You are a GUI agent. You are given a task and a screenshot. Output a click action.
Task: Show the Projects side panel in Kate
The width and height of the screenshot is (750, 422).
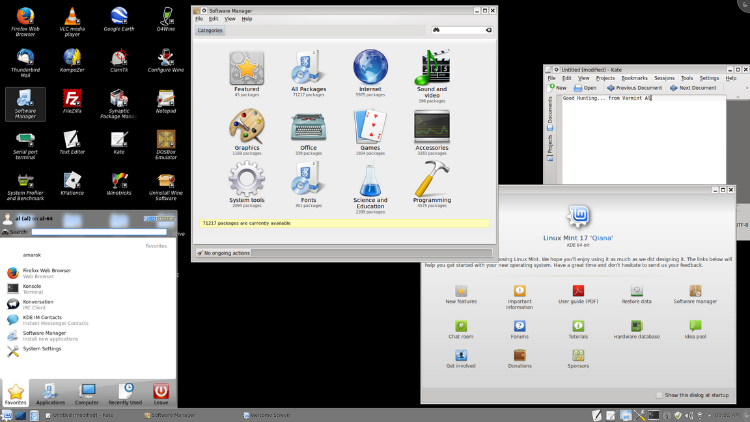pos(550,147)
